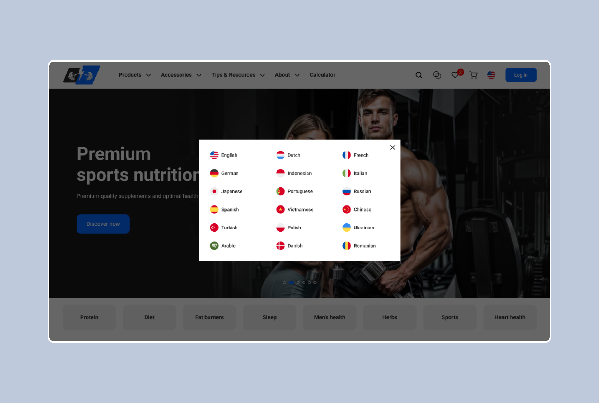Click the shopping cart icon
This screenshot has width=599, height=403.
[x=474, y=75]
